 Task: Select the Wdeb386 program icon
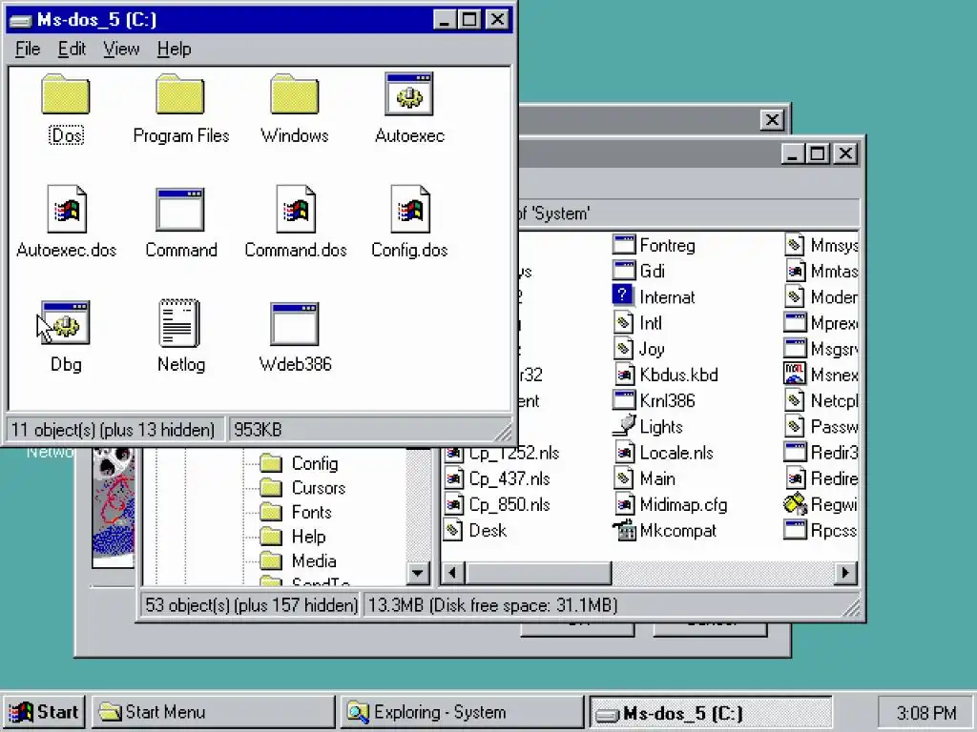tap(295, 324)
